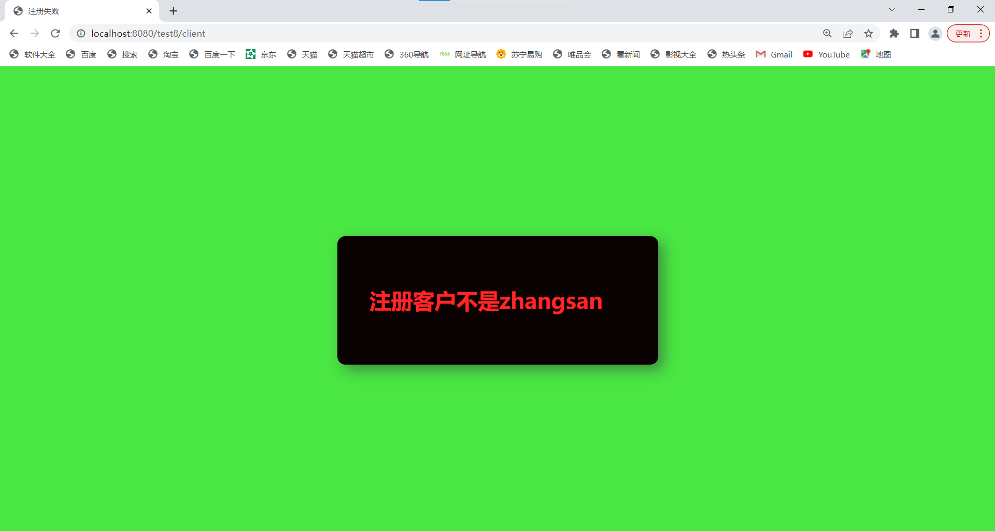This screenshot has width=995, height=531.
Task: Click the back navigation arrow
Action: [13, 33]
